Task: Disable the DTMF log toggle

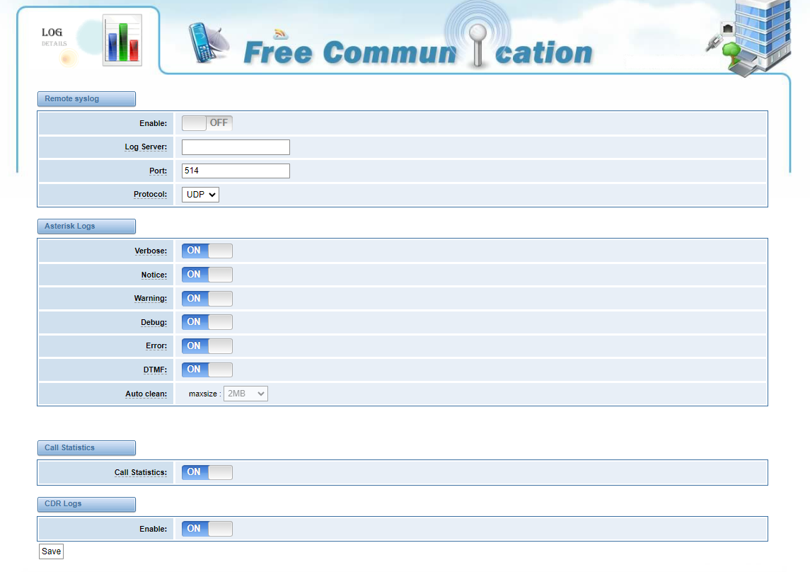Action: pos(207,370)
